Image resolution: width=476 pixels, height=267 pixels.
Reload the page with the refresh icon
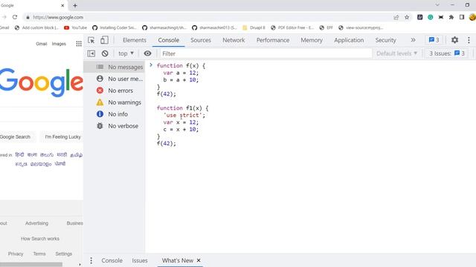tap(15, 17)
